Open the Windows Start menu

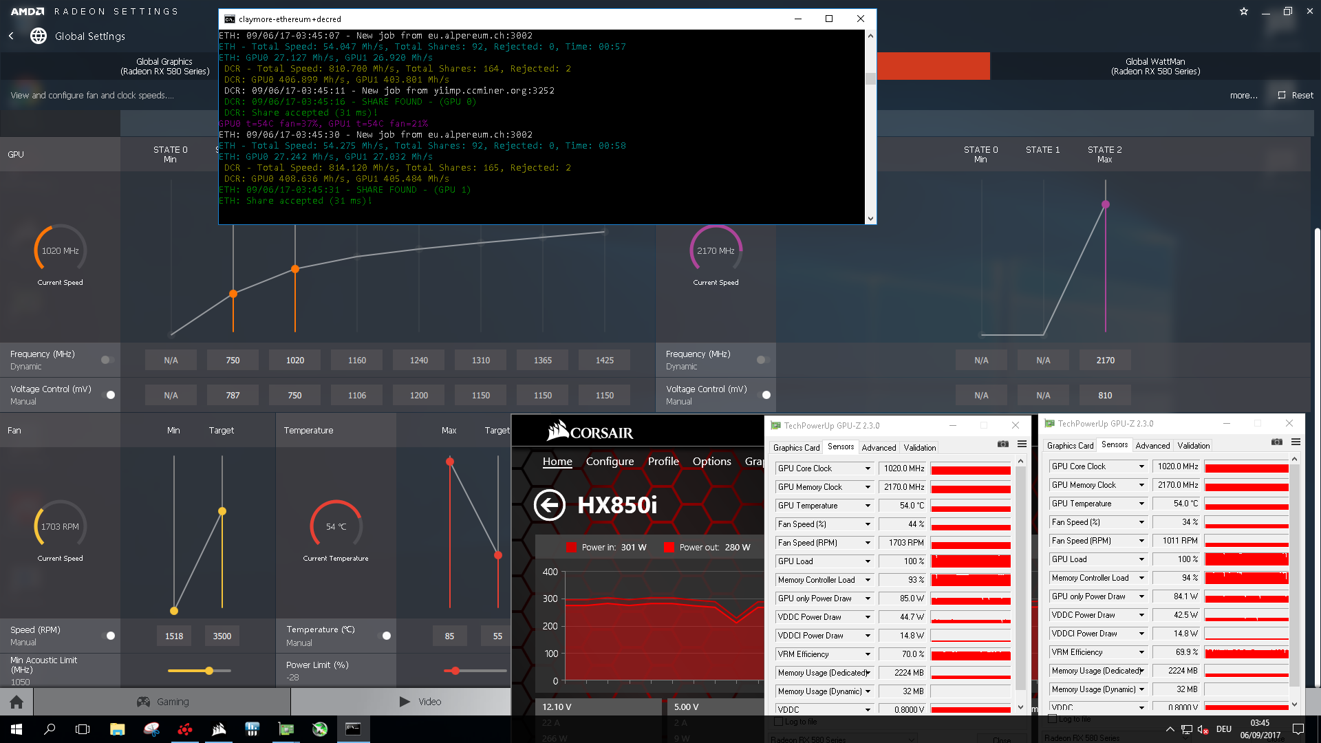coord(17,729)
